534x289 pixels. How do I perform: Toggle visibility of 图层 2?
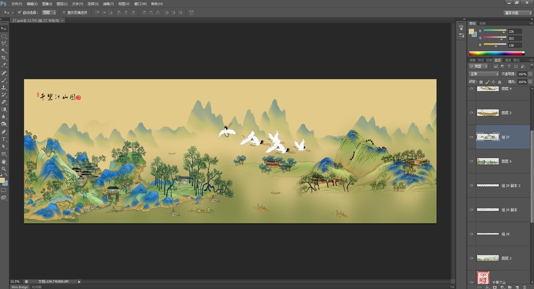(471, 258)
